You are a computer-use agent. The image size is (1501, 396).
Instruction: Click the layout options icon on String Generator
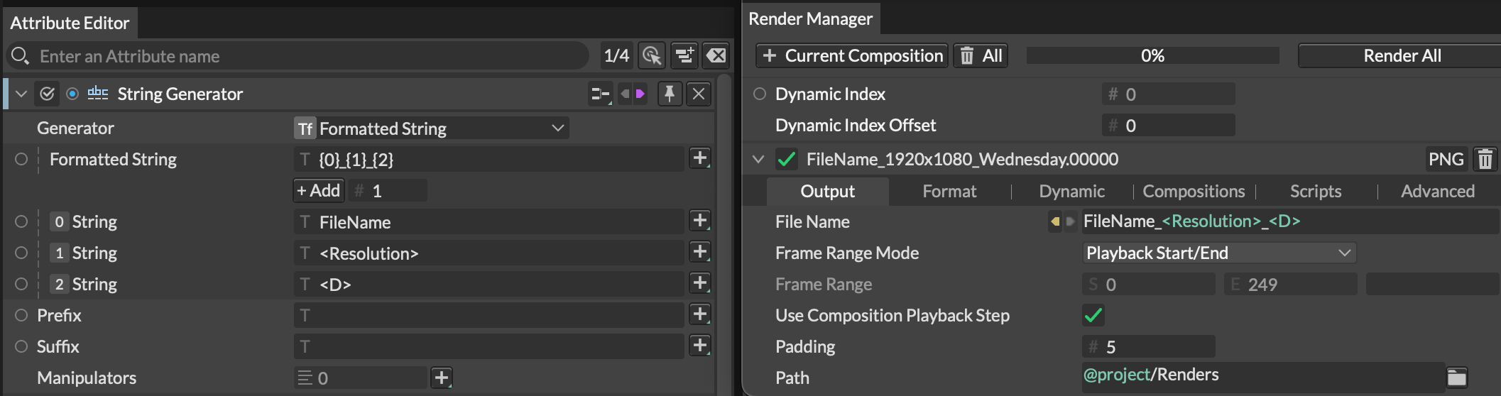tap(600, 94)
